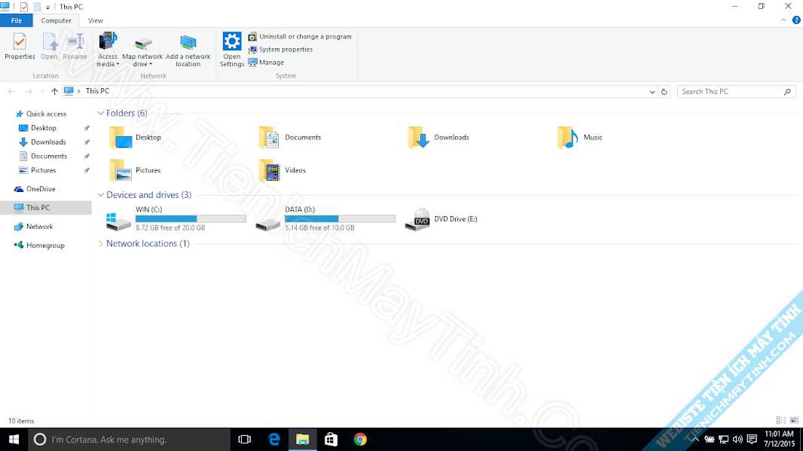
Task: Collapse the Folders (6) group
Action: [x=101, y=113]
